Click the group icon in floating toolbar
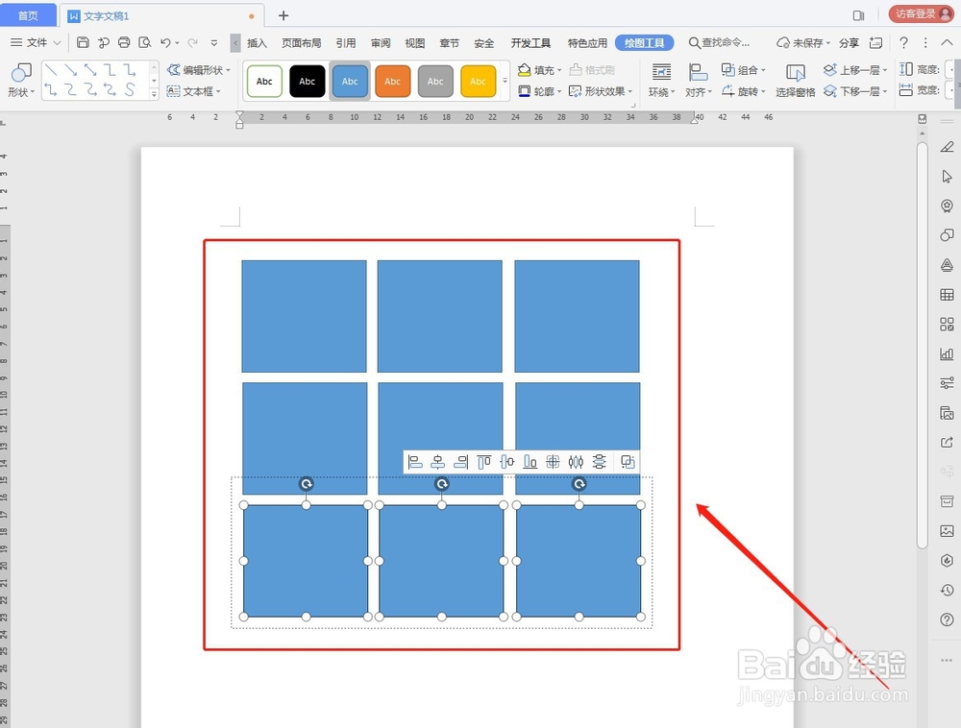This screenshot has height=728, width=961. pyautogui.click(x=627, y=462)
